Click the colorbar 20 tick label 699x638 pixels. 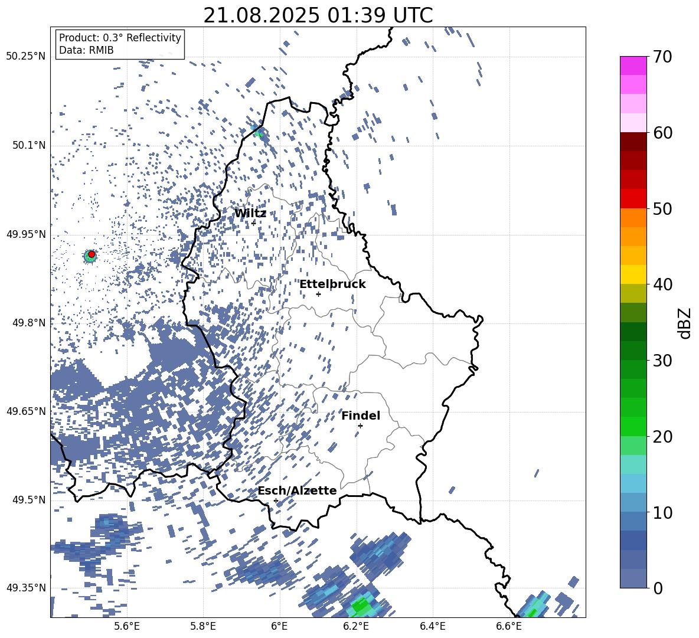point(663,437)
